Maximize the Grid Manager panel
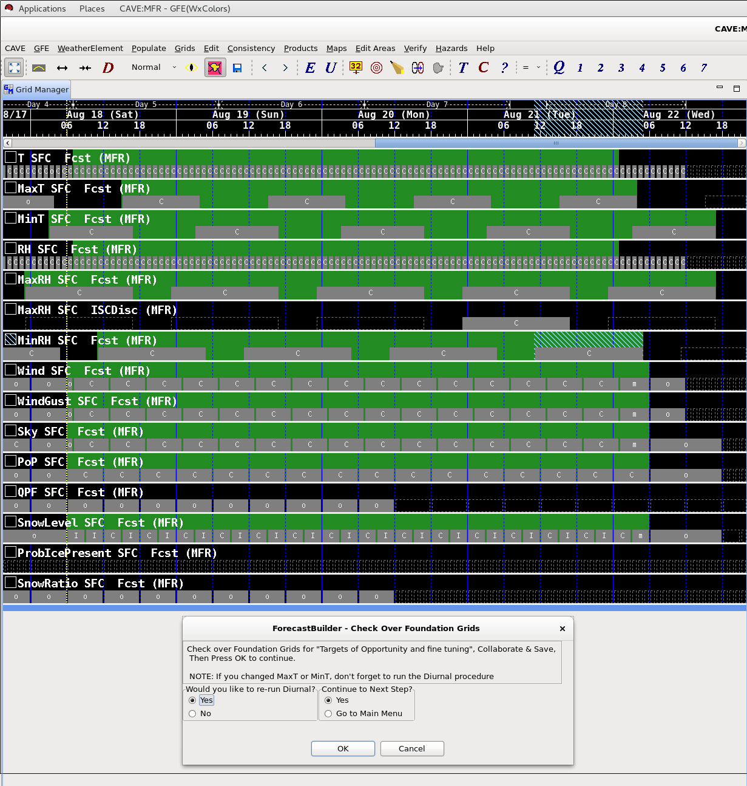 coord(737,89)
